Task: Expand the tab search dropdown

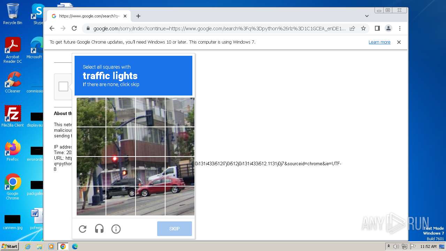Action: (x=367, y=16)
